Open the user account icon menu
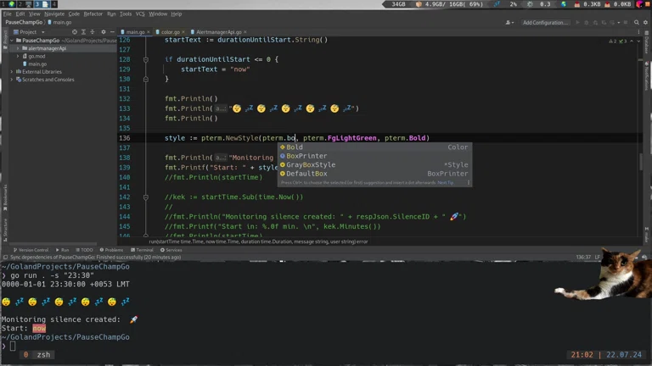The height and width of the screenshot is (366, 652). tap(509, 23)
